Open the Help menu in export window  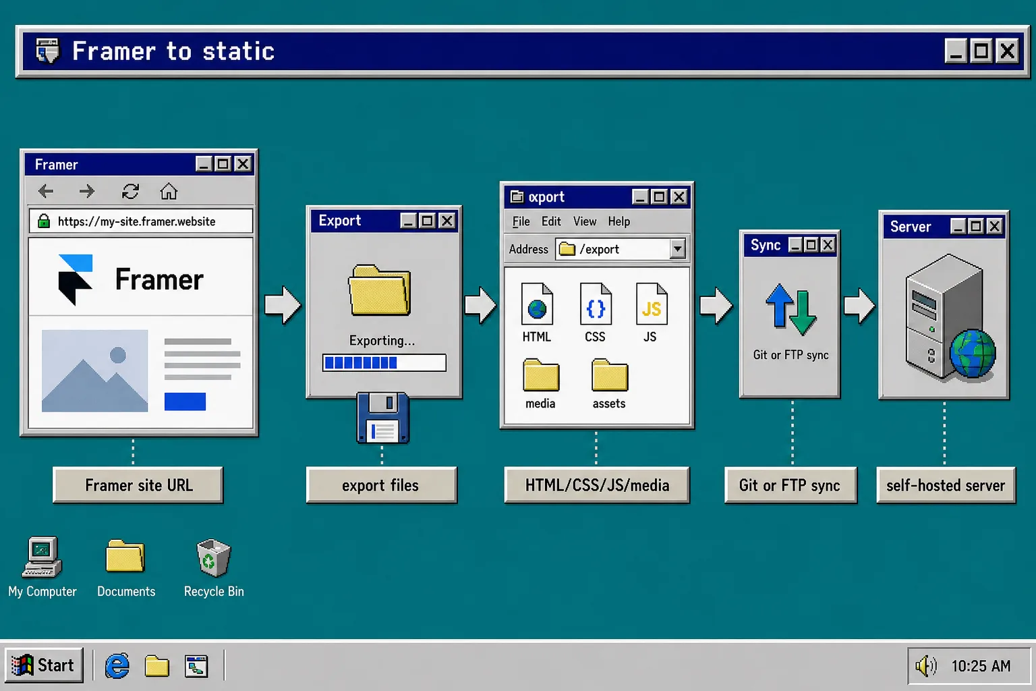click(618, 221)
